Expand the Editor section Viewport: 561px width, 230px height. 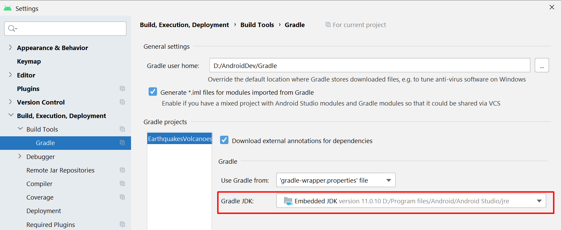click(10, 75)
